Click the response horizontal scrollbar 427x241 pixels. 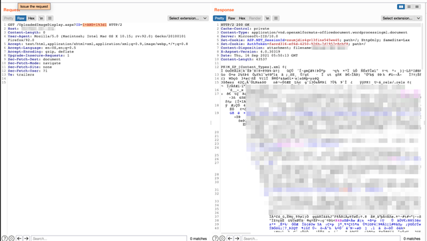(x=236, y=233)
